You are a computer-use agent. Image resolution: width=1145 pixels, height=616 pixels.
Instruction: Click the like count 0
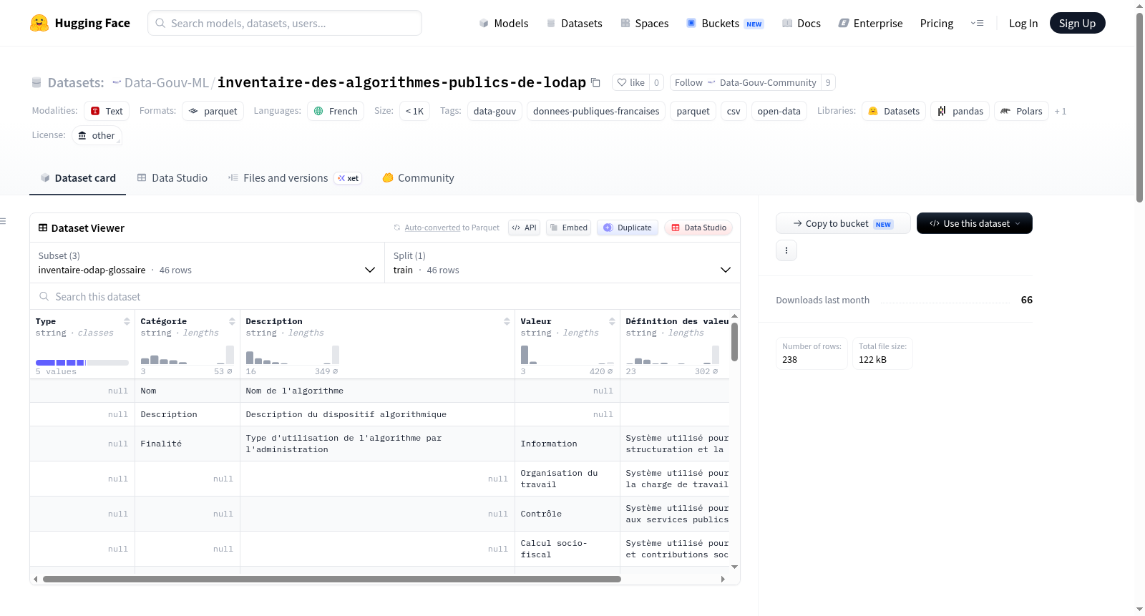[656, 82]
